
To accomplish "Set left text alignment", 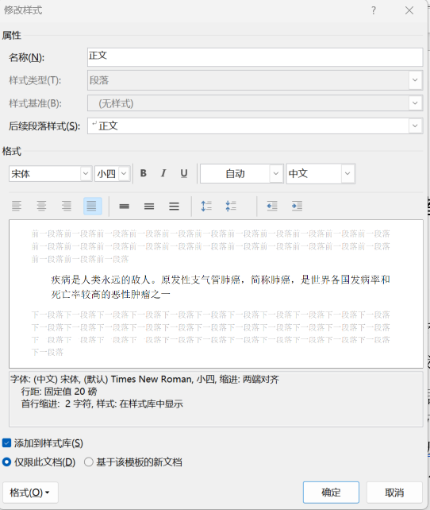I will 17,206.
